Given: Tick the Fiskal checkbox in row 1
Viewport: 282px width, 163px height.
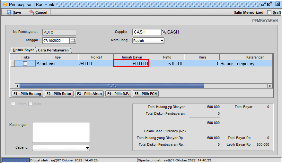Looking at the screenshot, I should click(25, 64).
